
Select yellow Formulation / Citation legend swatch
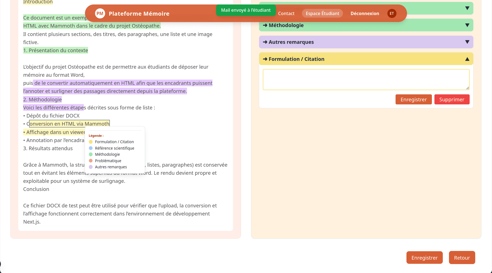(x=91, y=142)
